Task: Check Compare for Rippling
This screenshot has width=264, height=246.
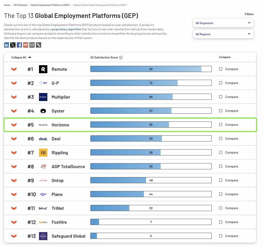Action: coord(221,152)
